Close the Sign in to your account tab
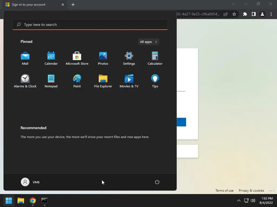Image resolution: width=277 pixels, height=207 pixels. tap(63, 5)
